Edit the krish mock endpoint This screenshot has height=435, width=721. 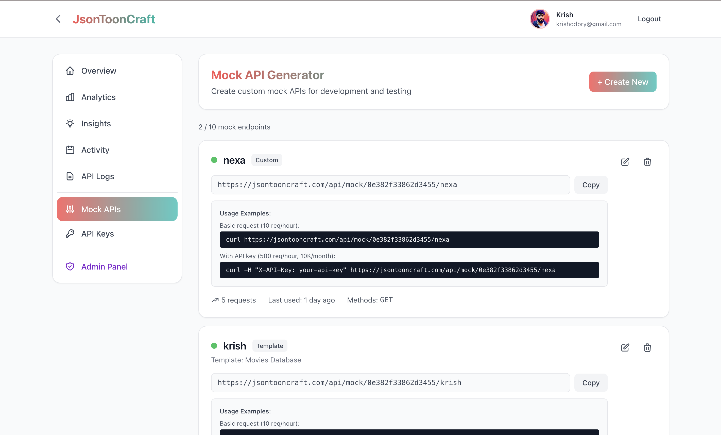pyautogui.click(x=625, y=347)
